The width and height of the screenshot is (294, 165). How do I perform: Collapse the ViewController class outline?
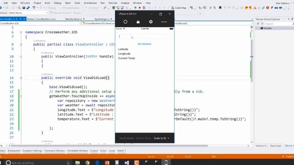click(21, 44)
